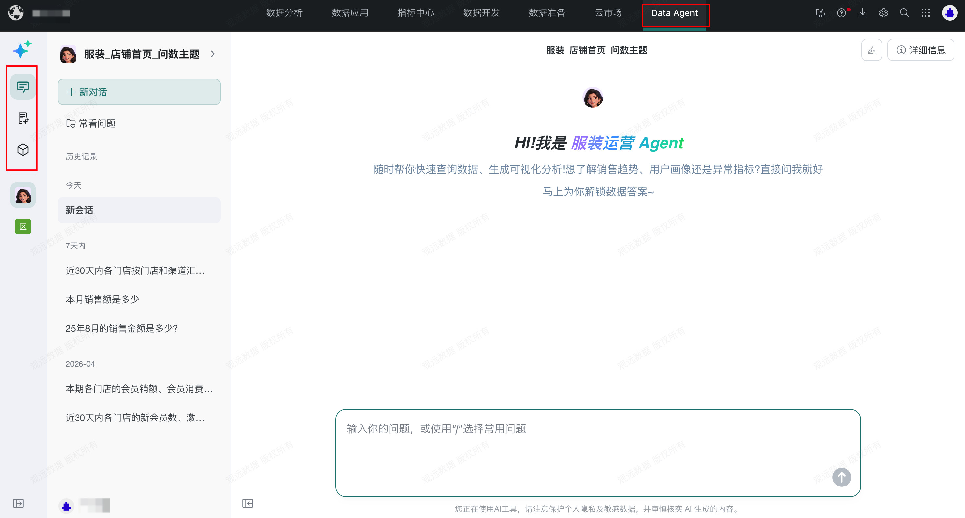Go to the 数据准备 tab
This screenshot has width=965, height=518.
pyautogui.click(x=547, y=13)
